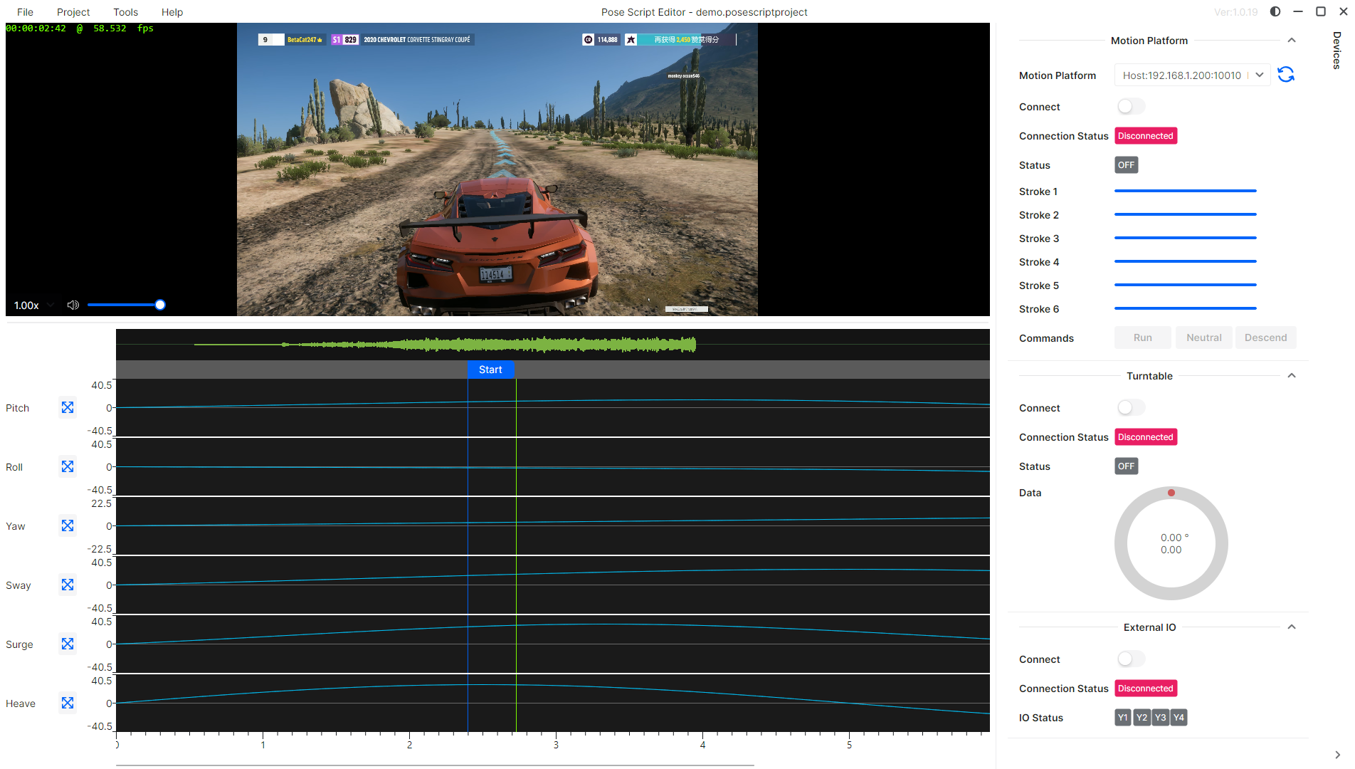Click the Heave curve graph area
Viewport: 1355px width, 769px height.
point(553,703)
